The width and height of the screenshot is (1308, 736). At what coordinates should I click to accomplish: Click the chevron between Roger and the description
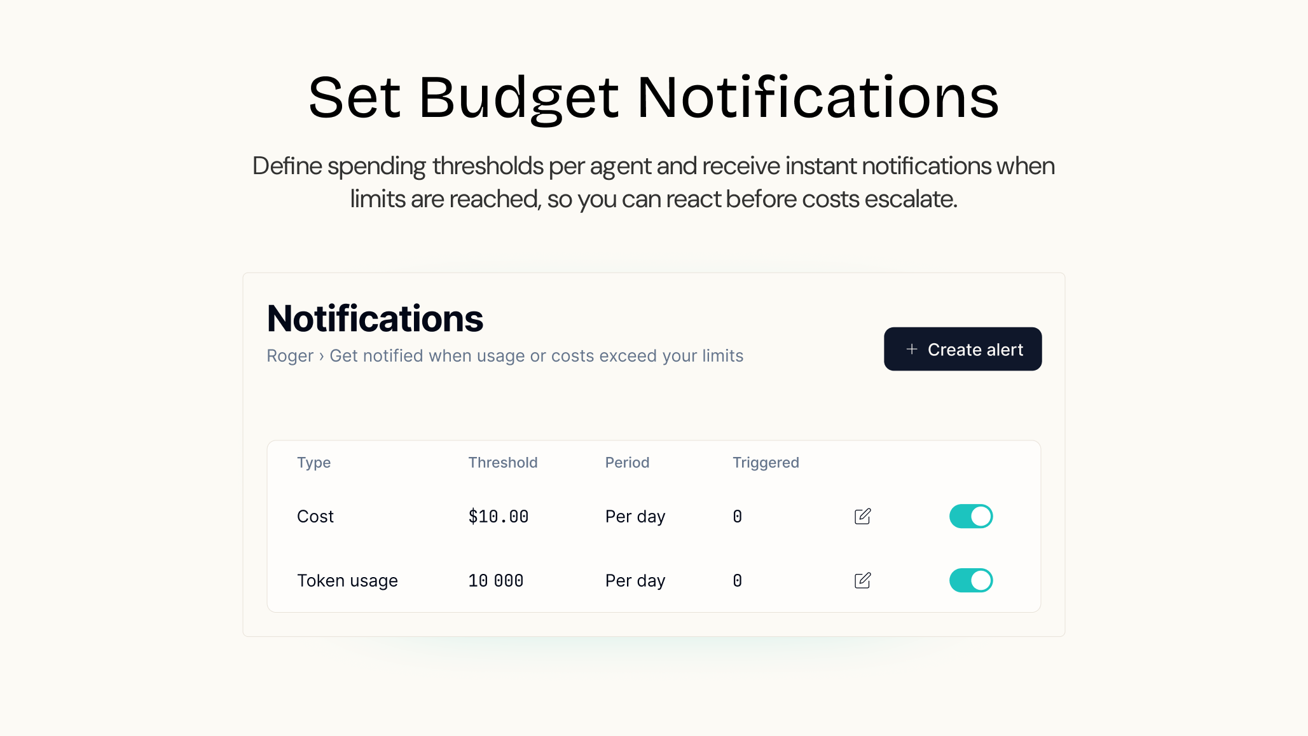pos(322,356)
